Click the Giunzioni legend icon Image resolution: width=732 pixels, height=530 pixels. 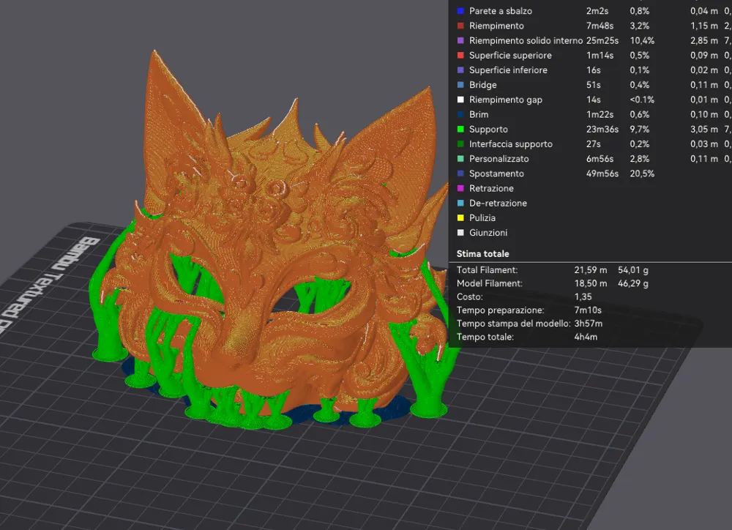pyautogui.click(x=460, y=232)
